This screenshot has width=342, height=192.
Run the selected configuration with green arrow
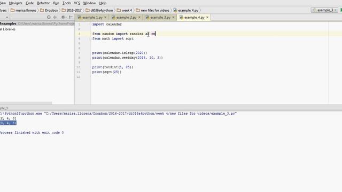click(x=341, y=10)
